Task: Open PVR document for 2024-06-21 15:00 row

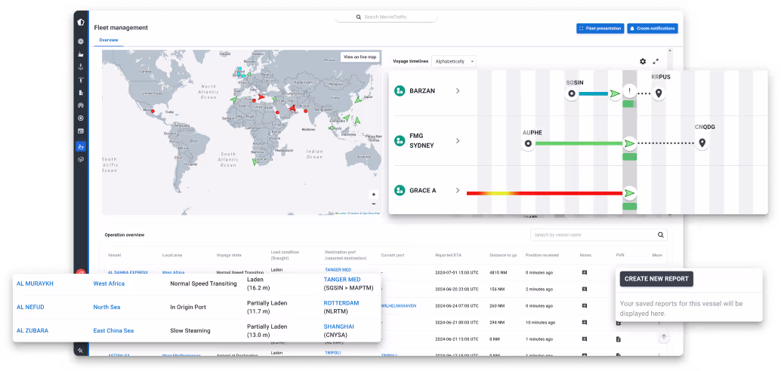Action: [618, 339]
